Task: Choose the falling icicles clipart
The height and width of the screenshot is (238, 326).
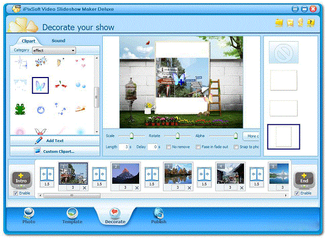Action: point(20,85)
